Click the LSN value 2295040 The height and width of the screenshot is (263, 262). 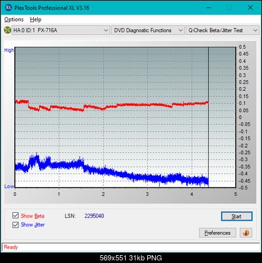point(95,216)
